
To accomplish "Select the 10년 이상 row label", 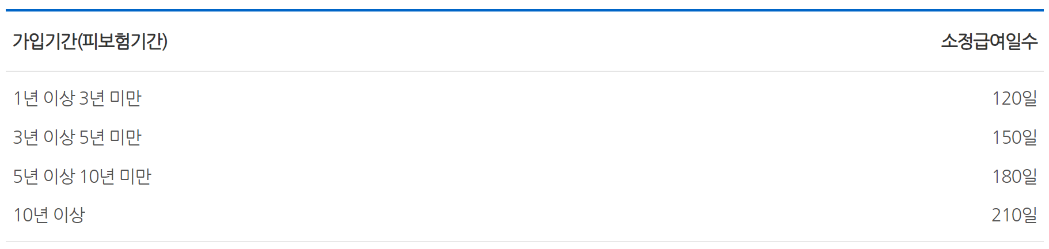I will click(x=49, y=215).
